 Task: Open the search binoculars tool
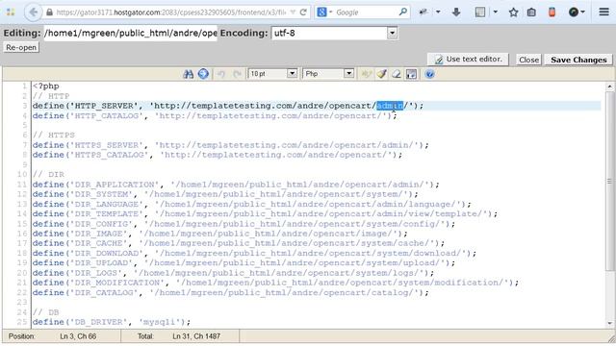189,74
